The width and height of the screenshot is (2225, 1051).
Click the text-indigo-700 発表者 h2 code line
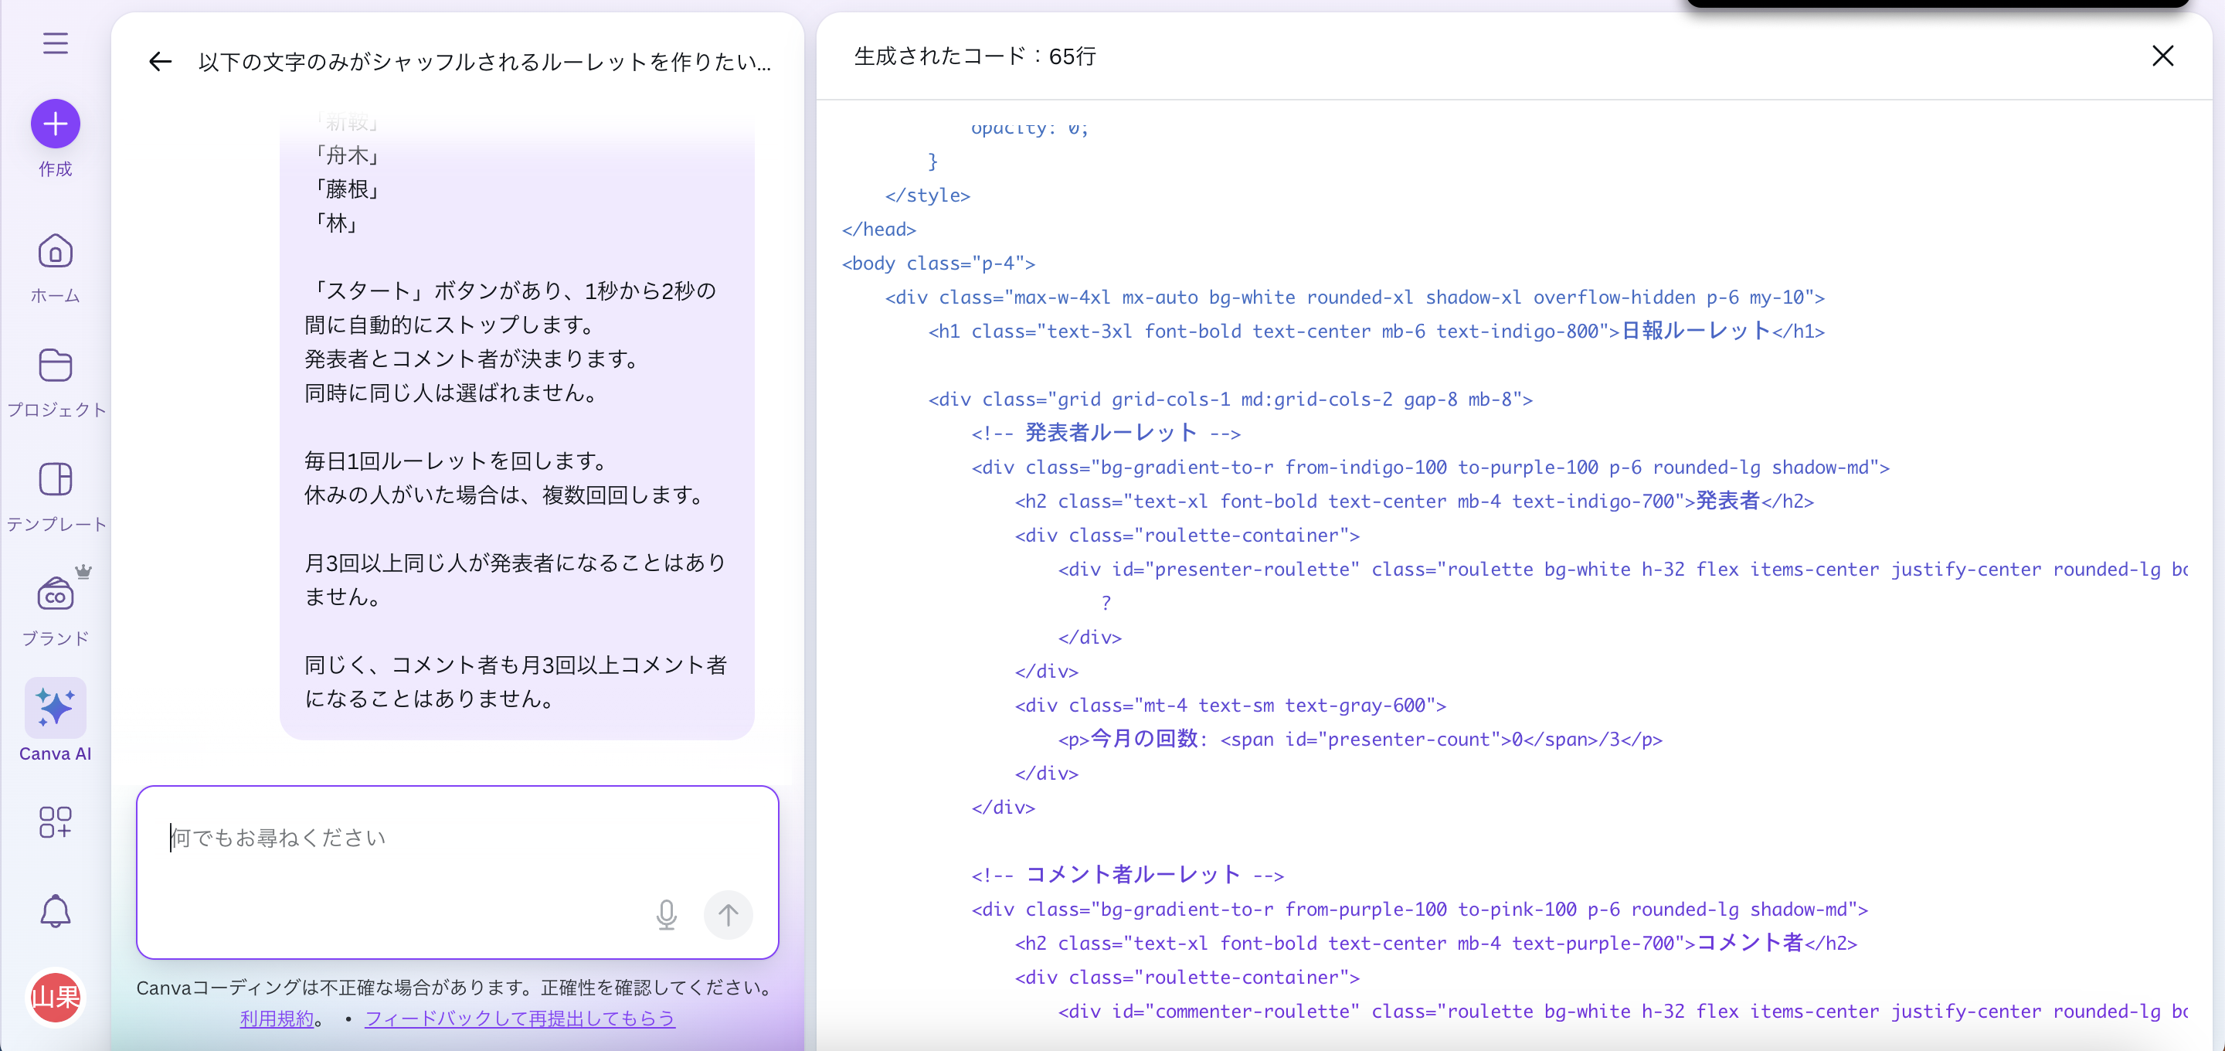pos(1415,502)
